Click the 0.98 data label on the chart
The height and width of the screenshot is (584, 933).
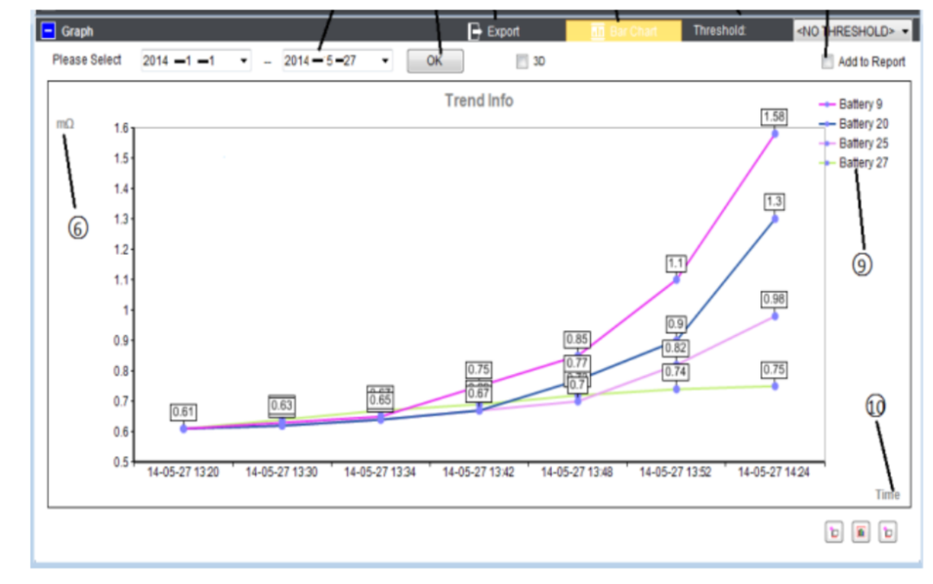coord(774,299)
